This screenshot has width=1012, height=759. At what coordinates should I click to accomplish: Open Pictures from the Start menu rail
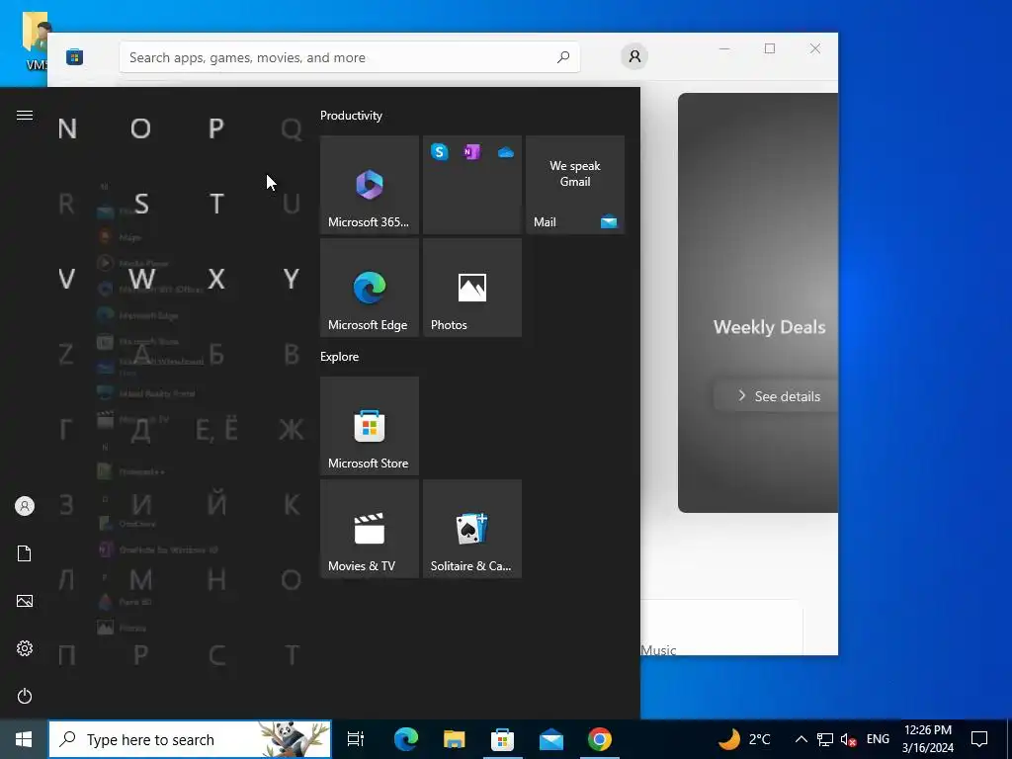(25, 601)
